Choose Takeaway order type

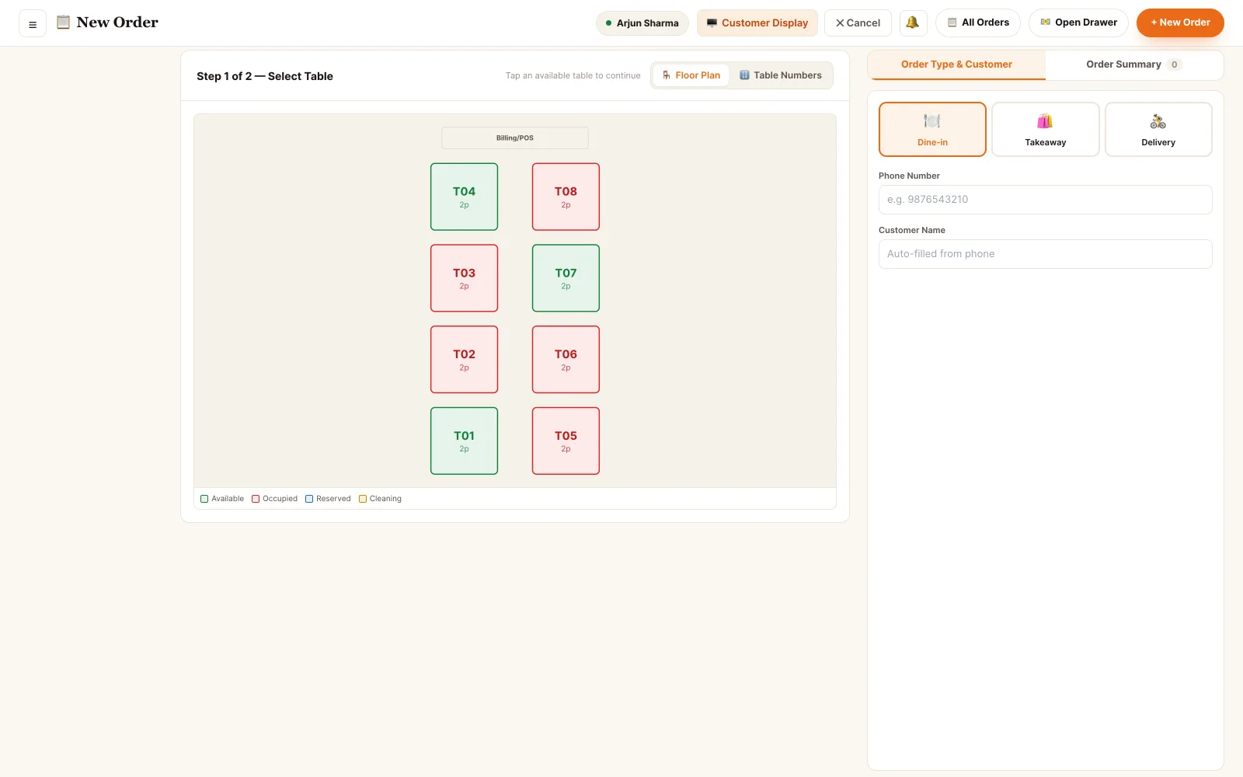1046,129
